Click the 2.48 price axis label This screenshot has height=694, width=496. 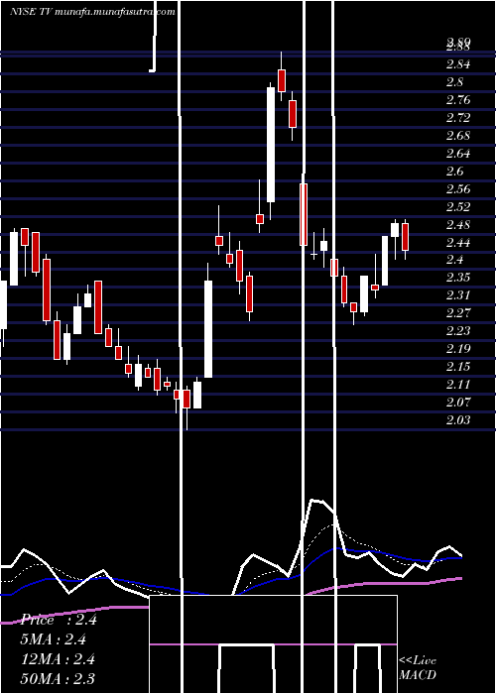coord(458,225)
